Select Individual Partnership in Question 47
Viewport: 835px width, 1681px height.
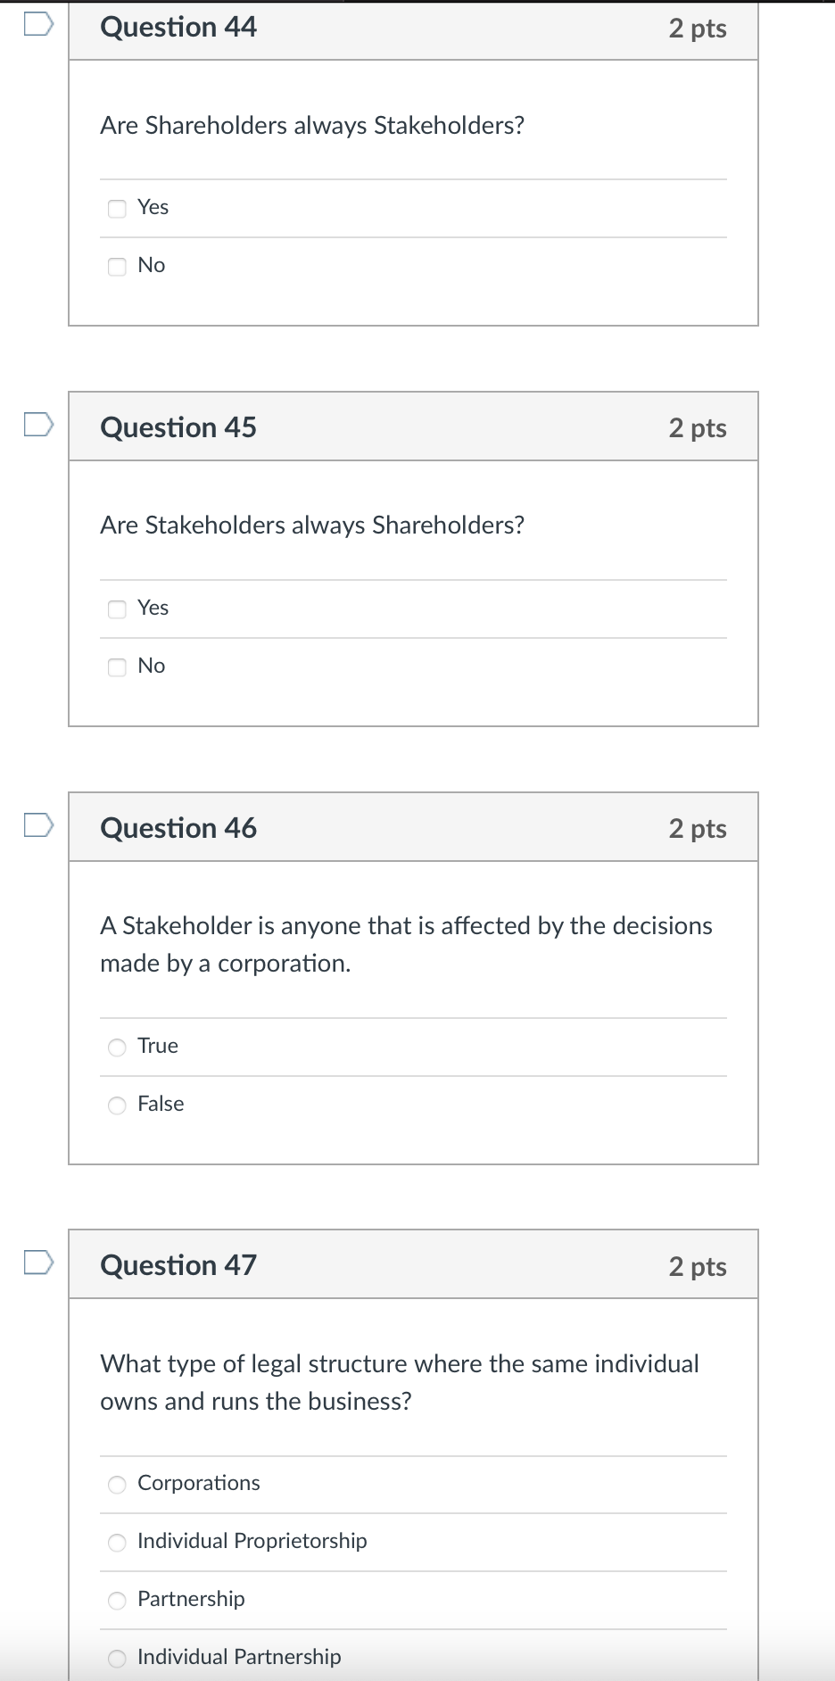click(117, 1657)
